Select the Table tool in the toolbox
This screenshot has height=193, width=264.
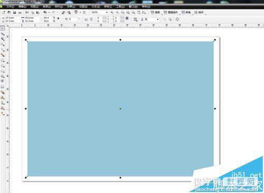pos(3,87)
